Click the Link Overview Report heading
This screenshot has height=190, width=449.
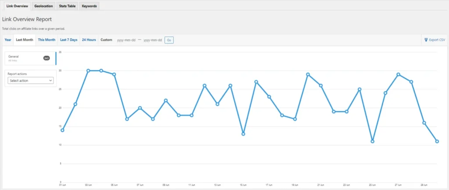coord(27,19)
